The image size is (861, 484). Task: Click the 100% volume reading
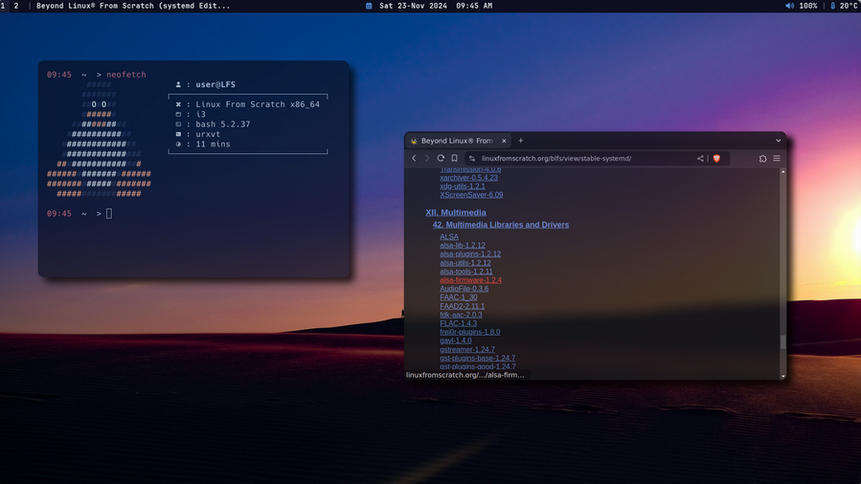tap(807, 6)
